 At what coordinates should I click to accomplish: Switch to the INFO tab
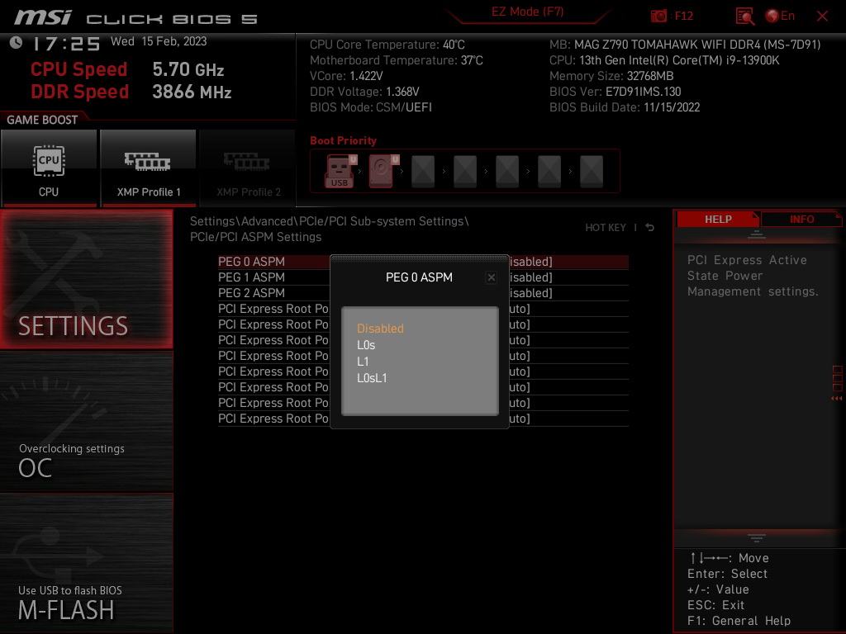tap(801, 220)
